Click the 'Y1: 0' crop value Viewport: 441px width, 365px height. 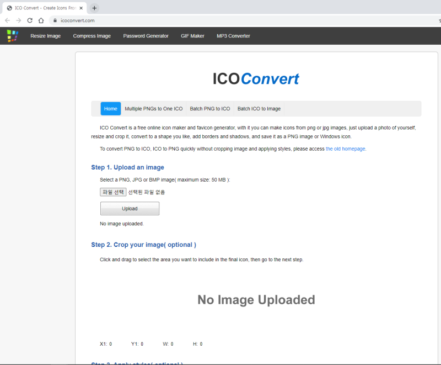(137, 344)
